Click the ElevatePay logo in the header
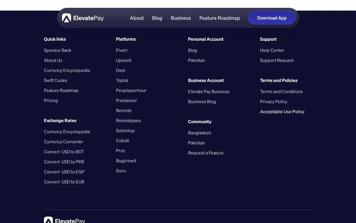This screenshot has height=223, width=356. coord(83,18)
